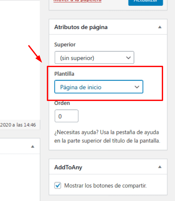Uncheck Mostrar los botones de compartir checkbox
The height and width of the screenshot is (201, 175).
[x=58, y=185]
